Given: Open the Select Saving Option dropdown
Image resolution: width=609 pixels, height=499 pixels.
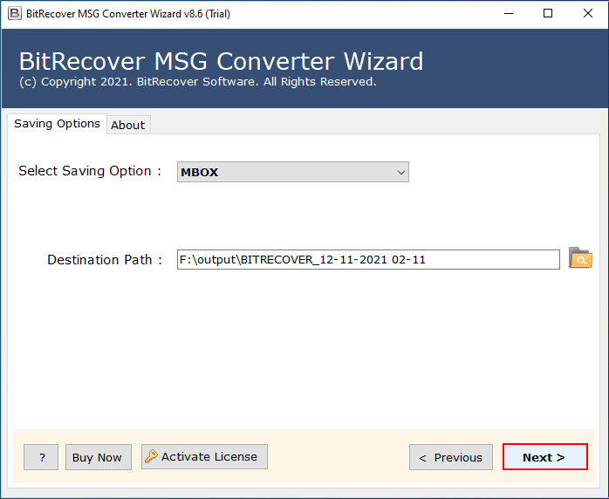Looking at the screenshot, I should click(293, 172).
